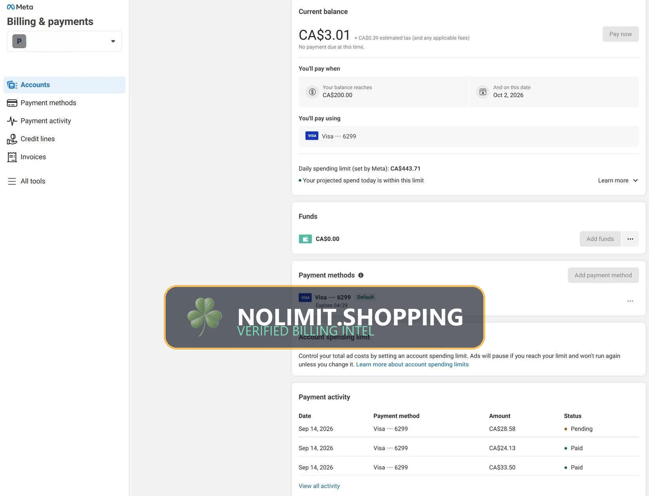This screenshot has width=649, height=496.
Task: Open the Accounts section
Action: pos(64,85)
